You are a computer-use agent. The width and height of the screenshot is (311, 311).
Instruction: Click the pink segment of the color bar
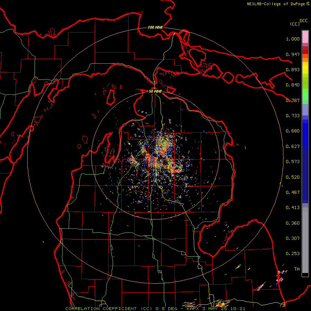coord(305,37)
